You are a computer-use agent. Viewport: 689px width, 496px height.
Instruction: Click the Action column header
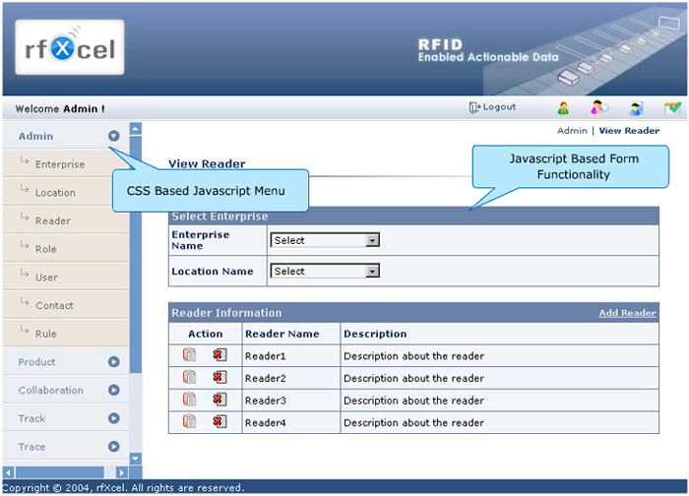click(x=205, y=334)
